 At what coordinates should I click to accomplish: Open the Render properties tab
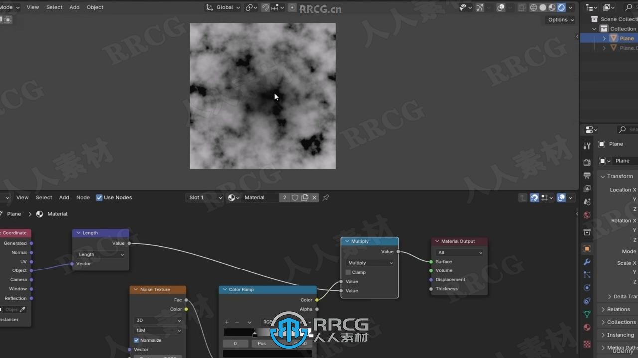(587, 163)
